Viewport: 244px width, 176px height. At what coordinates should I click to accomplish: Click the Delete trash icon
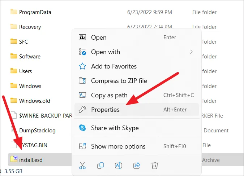(x=155, y=166)
